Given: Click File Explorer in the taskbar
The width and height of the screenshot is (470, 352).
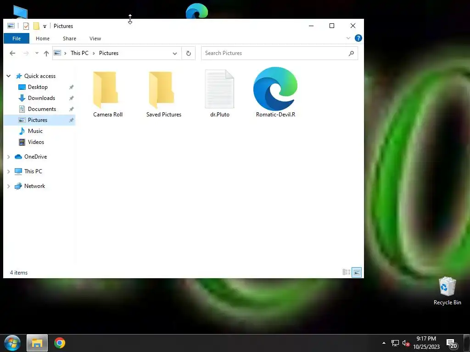Looking at the screenshot, I should pos(37,343).
